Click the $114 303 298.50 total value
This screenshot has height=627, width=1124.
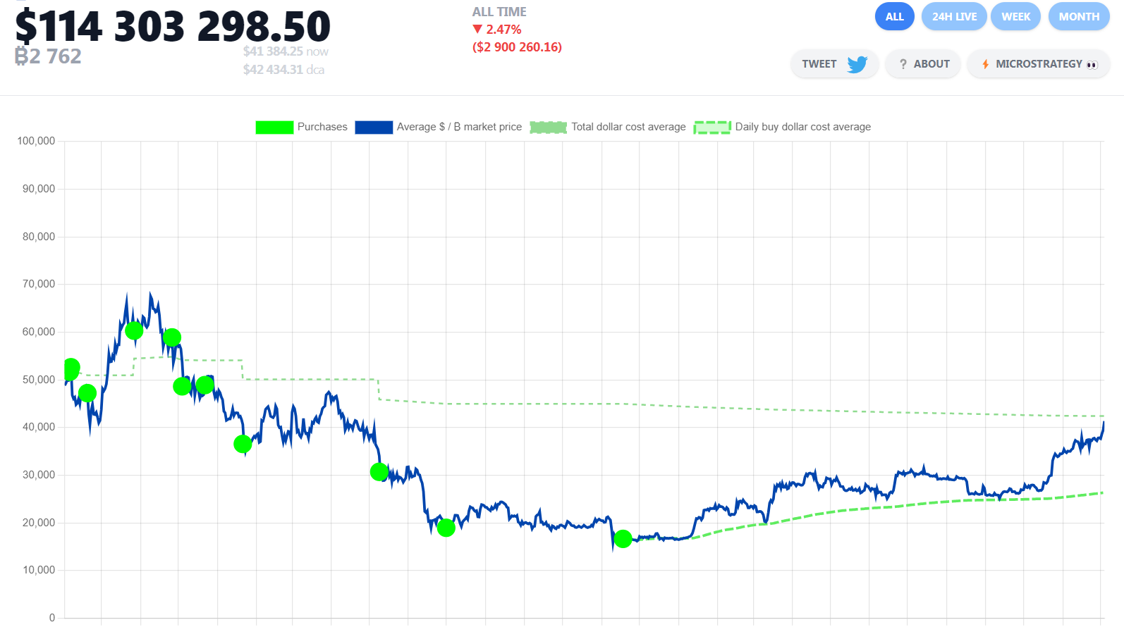pos(173,27)
